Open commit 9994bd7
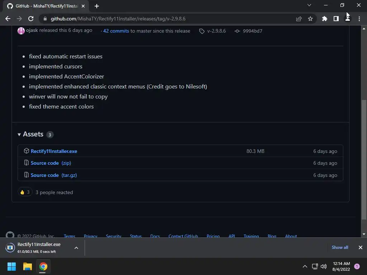This screenshot has width=367, height=275. (x=252, y=31)
